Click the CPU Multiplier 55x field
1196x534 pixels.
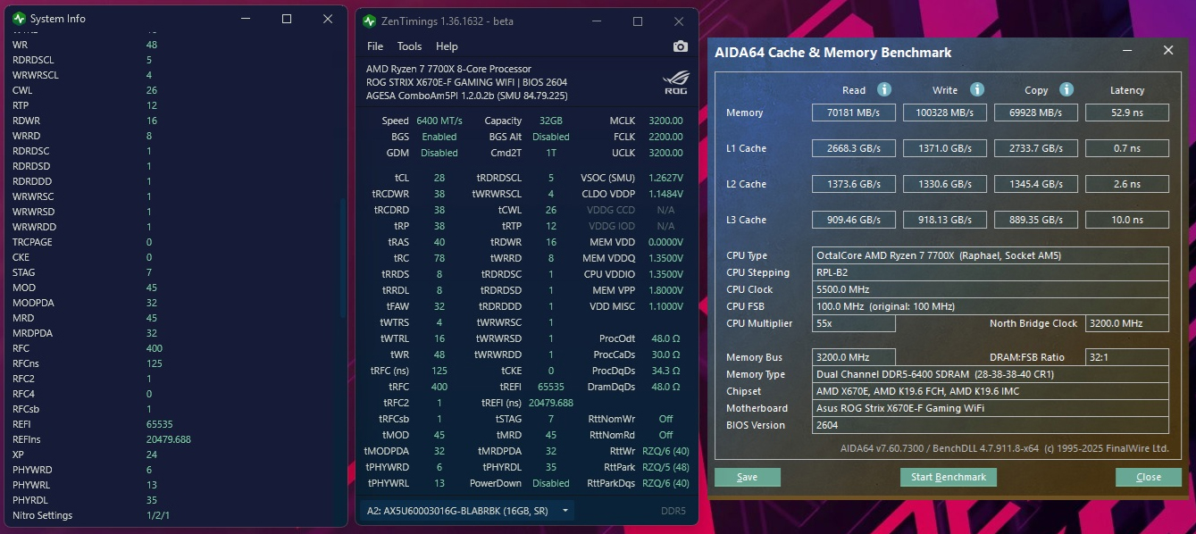(x=854, y=323)
